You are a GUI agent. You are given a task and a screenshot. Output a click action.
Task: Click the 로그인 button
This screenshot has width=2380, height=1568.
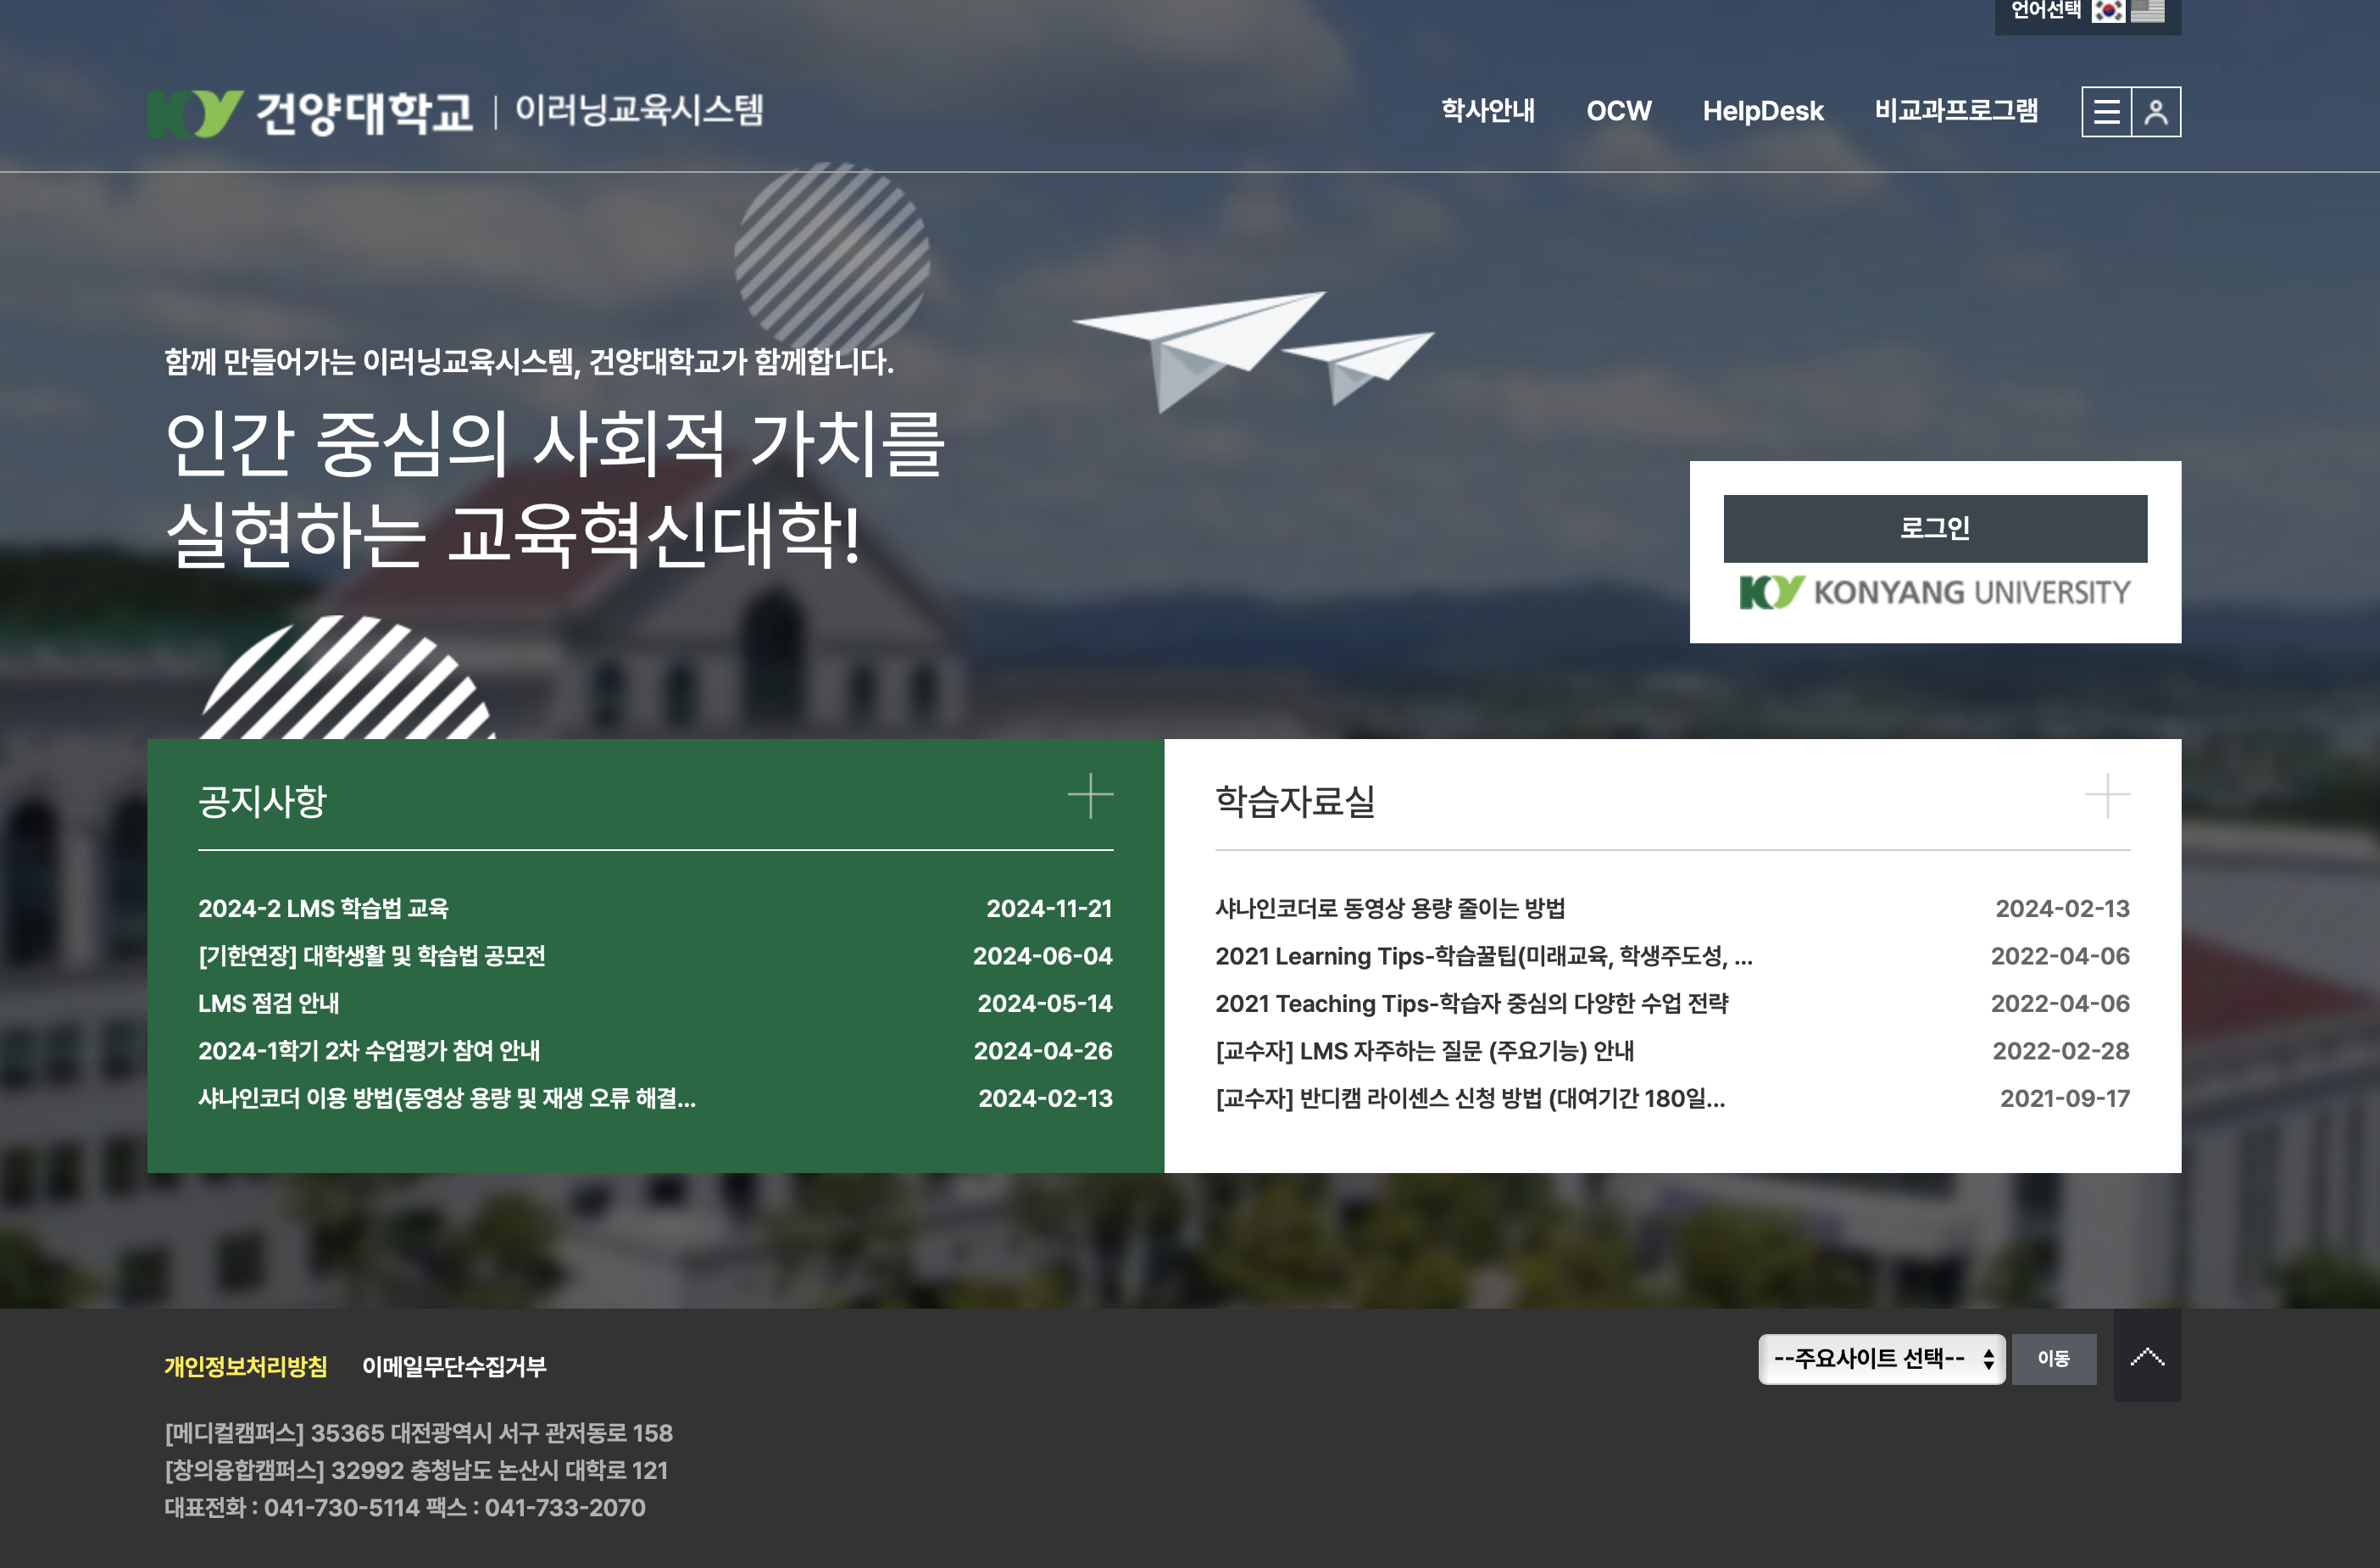tap(1934, 528)
